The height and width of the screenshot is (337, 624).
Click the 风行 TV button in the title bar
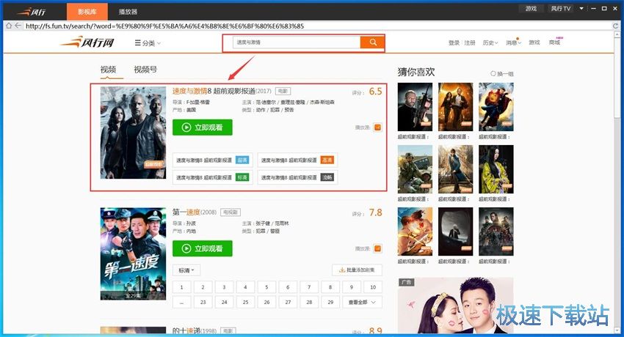[x=561, y=8]
